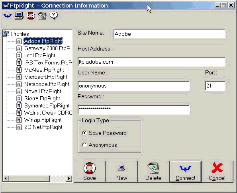This screenshot has width=237, height=193.
Task: Select the Symantec.FtpRight profile name
Action: 47,105
